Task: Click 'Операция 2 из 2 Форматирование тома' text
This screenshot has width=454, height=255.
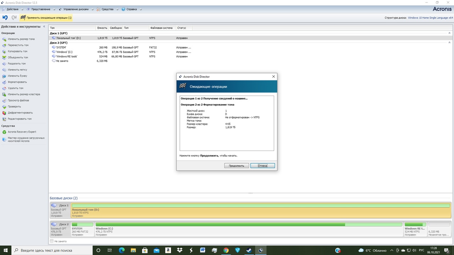Action: click(x=207, y=105)
